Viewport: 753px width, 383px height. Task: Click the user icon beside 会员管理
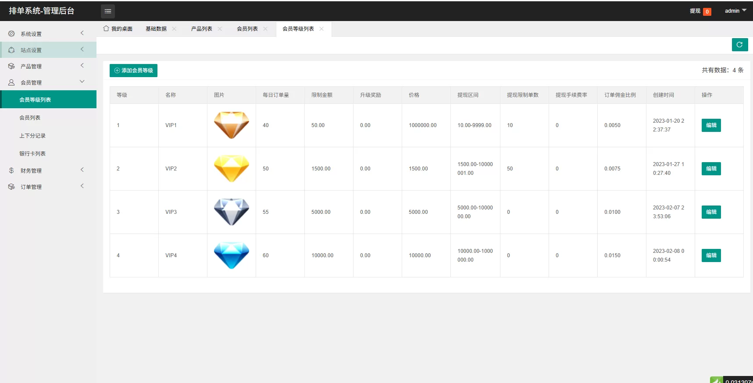pos(11,82)
